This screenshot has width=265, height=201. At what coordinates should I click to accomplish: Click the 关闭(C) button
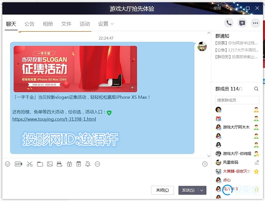pos(162,190)
